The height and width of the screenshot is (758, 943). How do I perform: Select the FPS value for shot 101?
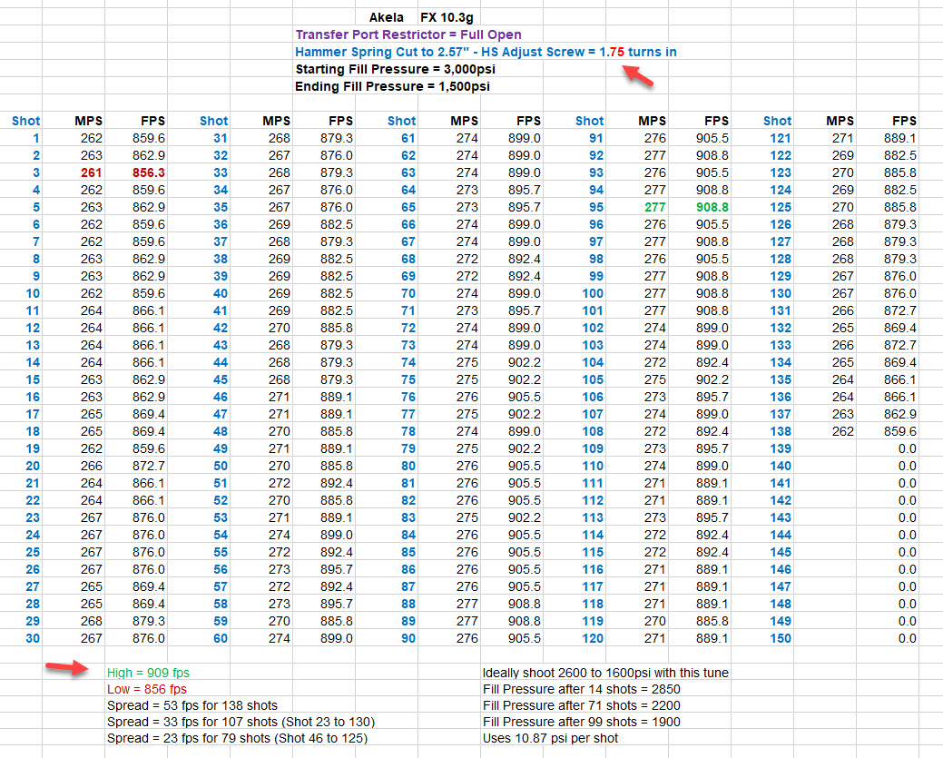click(x=712, y=310)
